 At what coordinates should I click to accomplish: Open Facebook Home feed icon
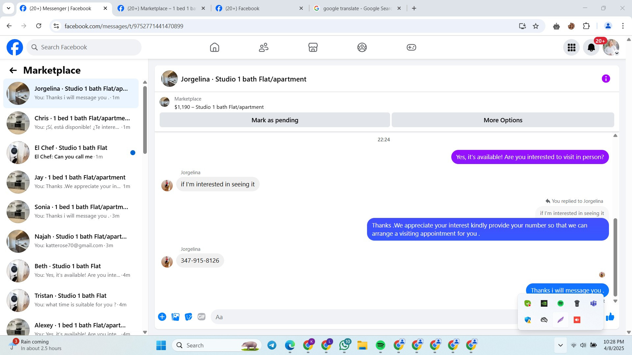(214, 47)
